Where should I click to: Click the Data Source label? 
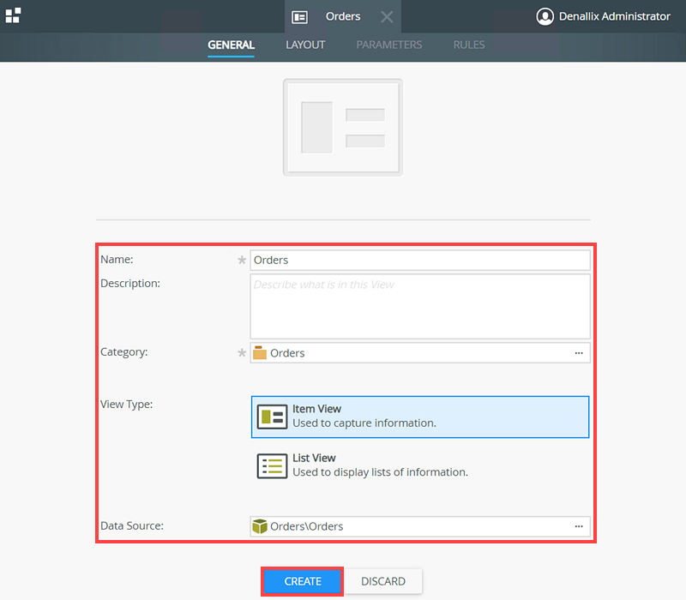pos(132,525)
